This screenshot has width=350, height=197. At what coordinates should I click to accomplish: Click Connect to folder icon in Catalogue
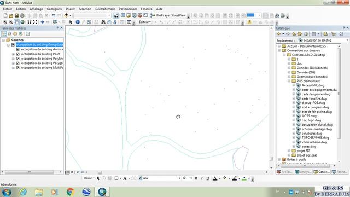tap(325, 34)
